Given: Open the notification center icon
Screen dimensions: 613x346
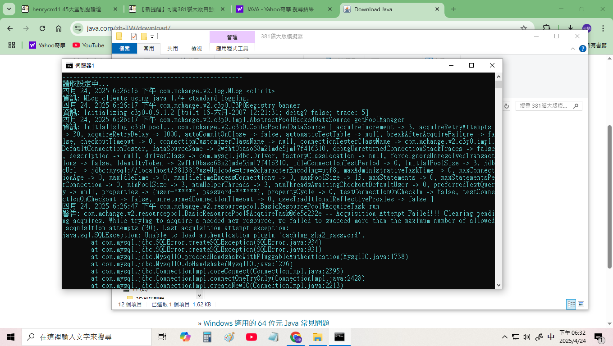Looking at the screenshot, I should (599, 337).
